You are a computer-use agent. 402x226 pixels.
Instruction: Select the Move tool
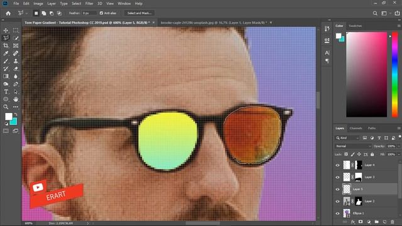point(6,30)
